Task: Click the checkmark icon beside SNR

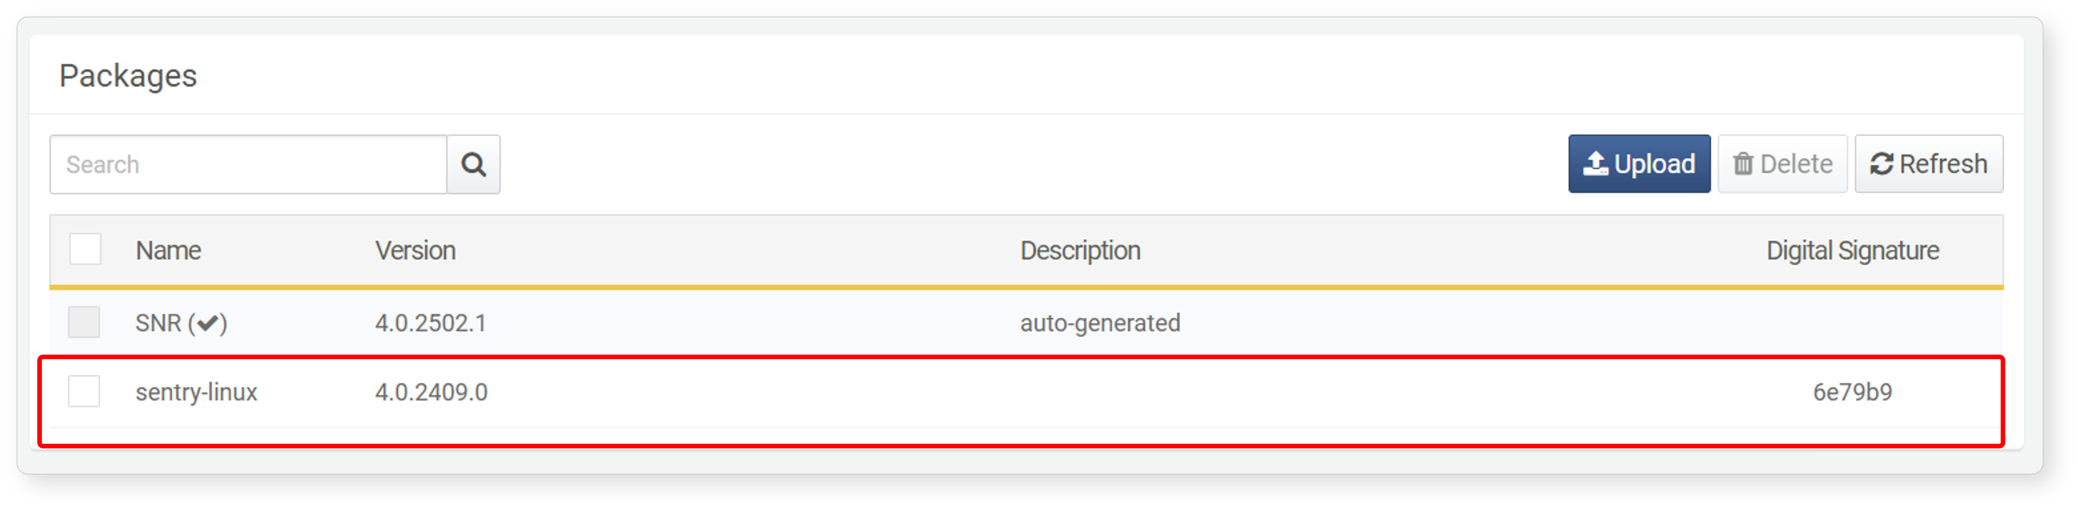Action: (208, 324)
